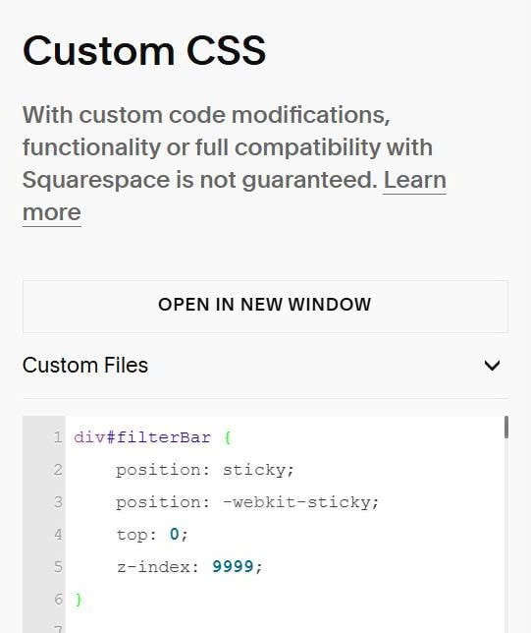The image size is (531, 633).
Task: Click the code editor scrollbar thumb
Action: point(506,428)
